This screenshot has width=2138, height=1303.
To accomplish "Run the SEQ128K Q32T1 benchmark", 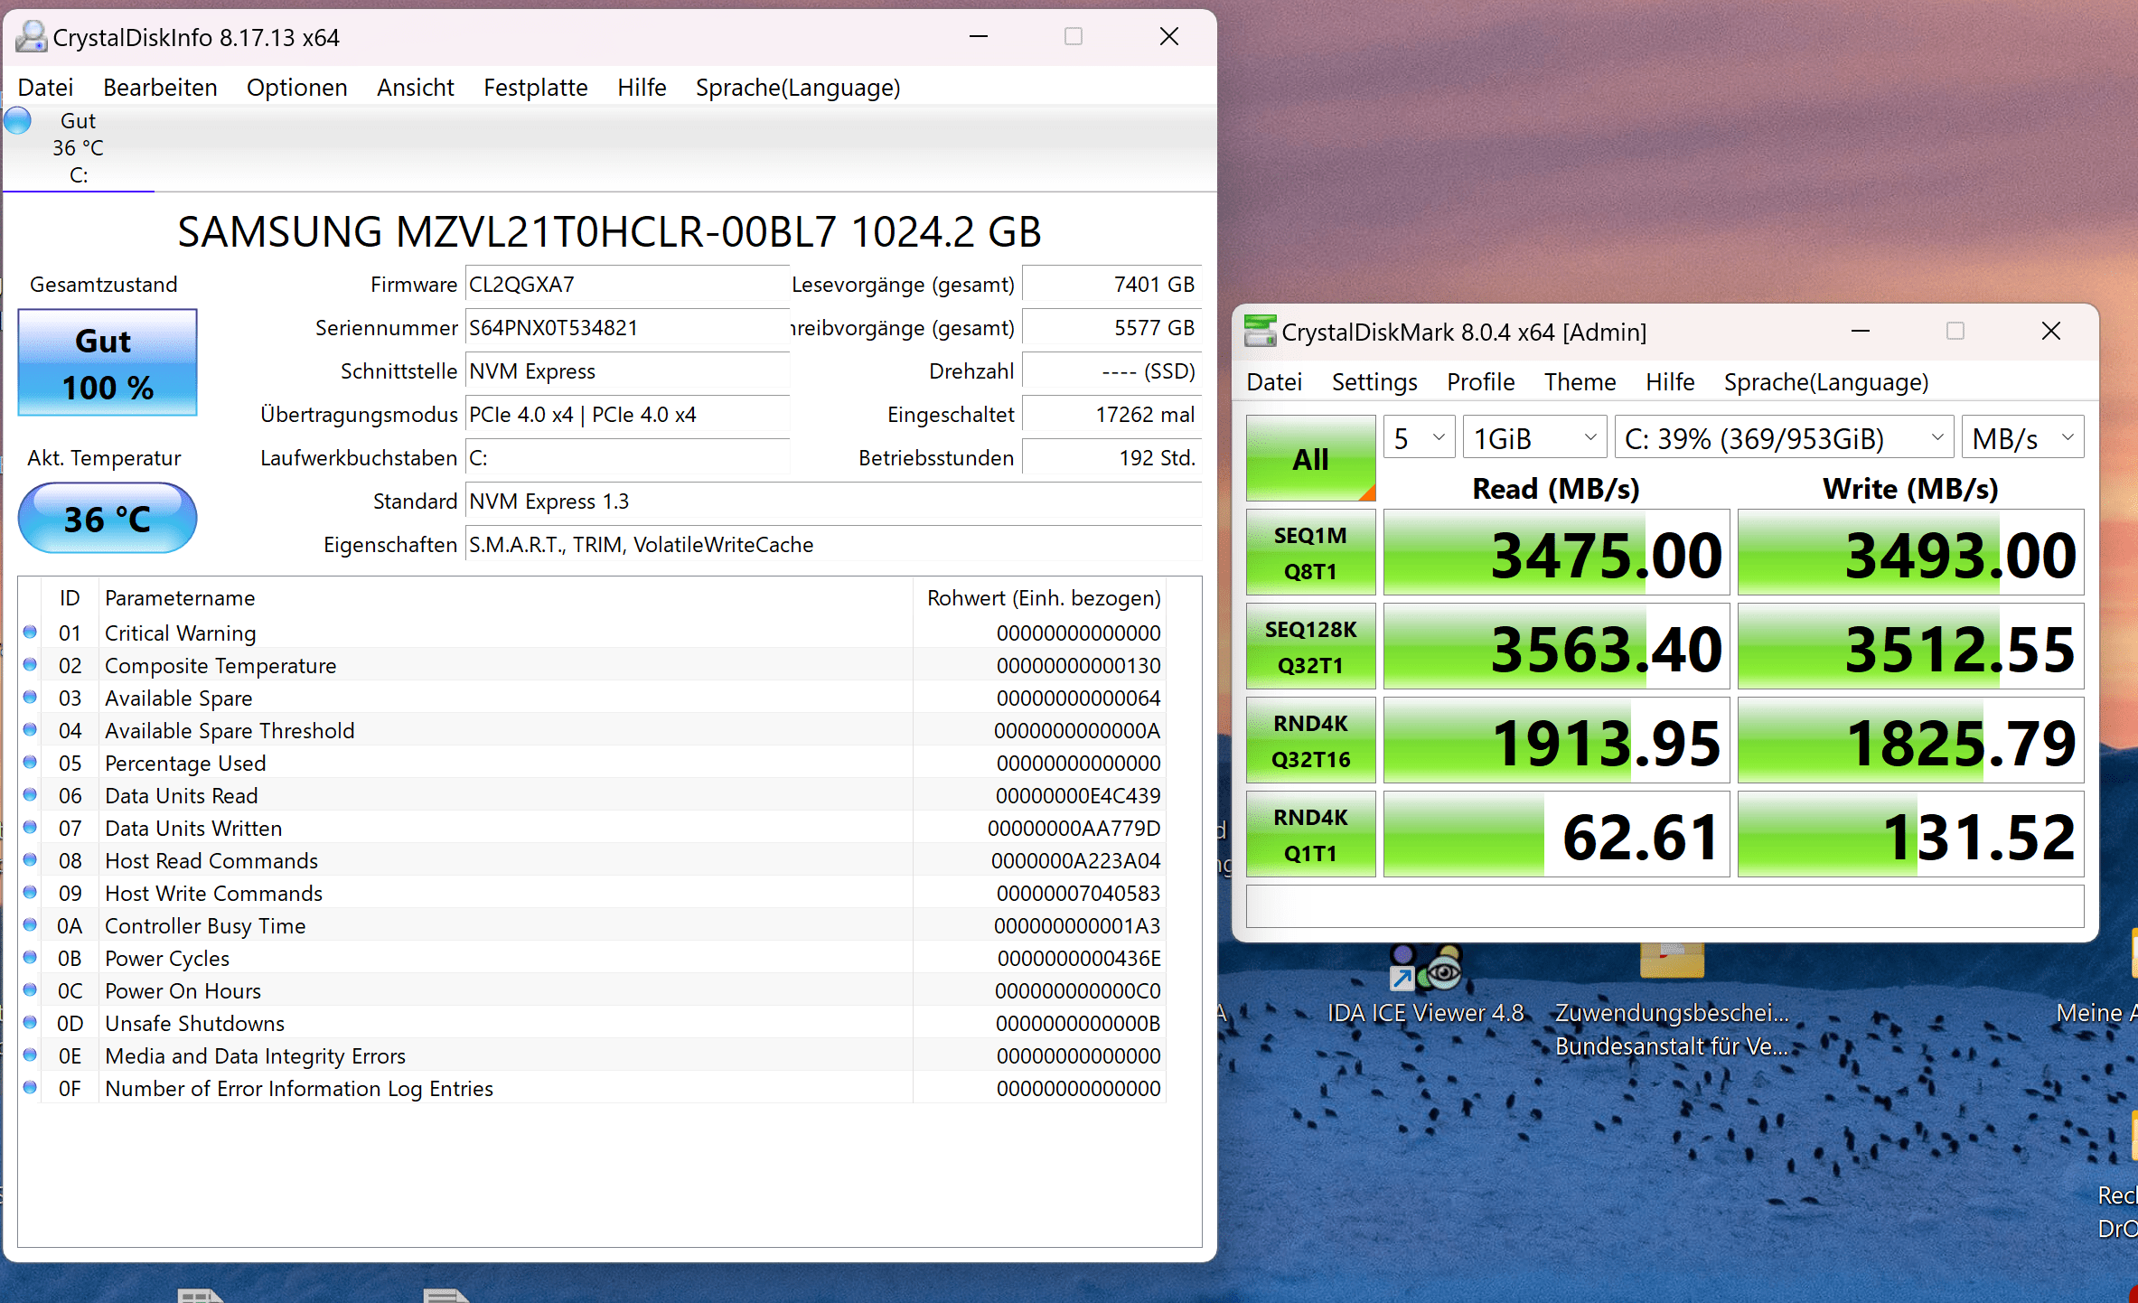I will coord(1310,646).
